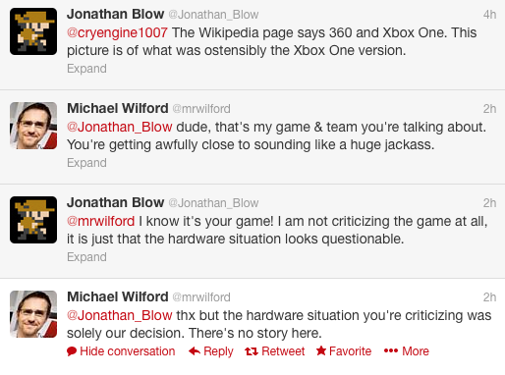505x375 pixels.
Task: Expand the Wikipedia page tweet
Action: (x=86, y=69)
